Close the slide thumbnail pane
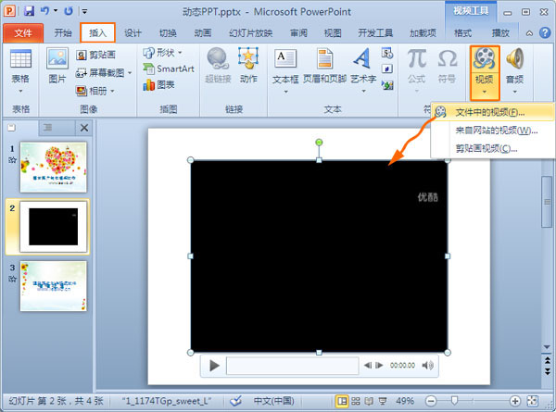Screen dimensions: 556x412 [84, 128]
